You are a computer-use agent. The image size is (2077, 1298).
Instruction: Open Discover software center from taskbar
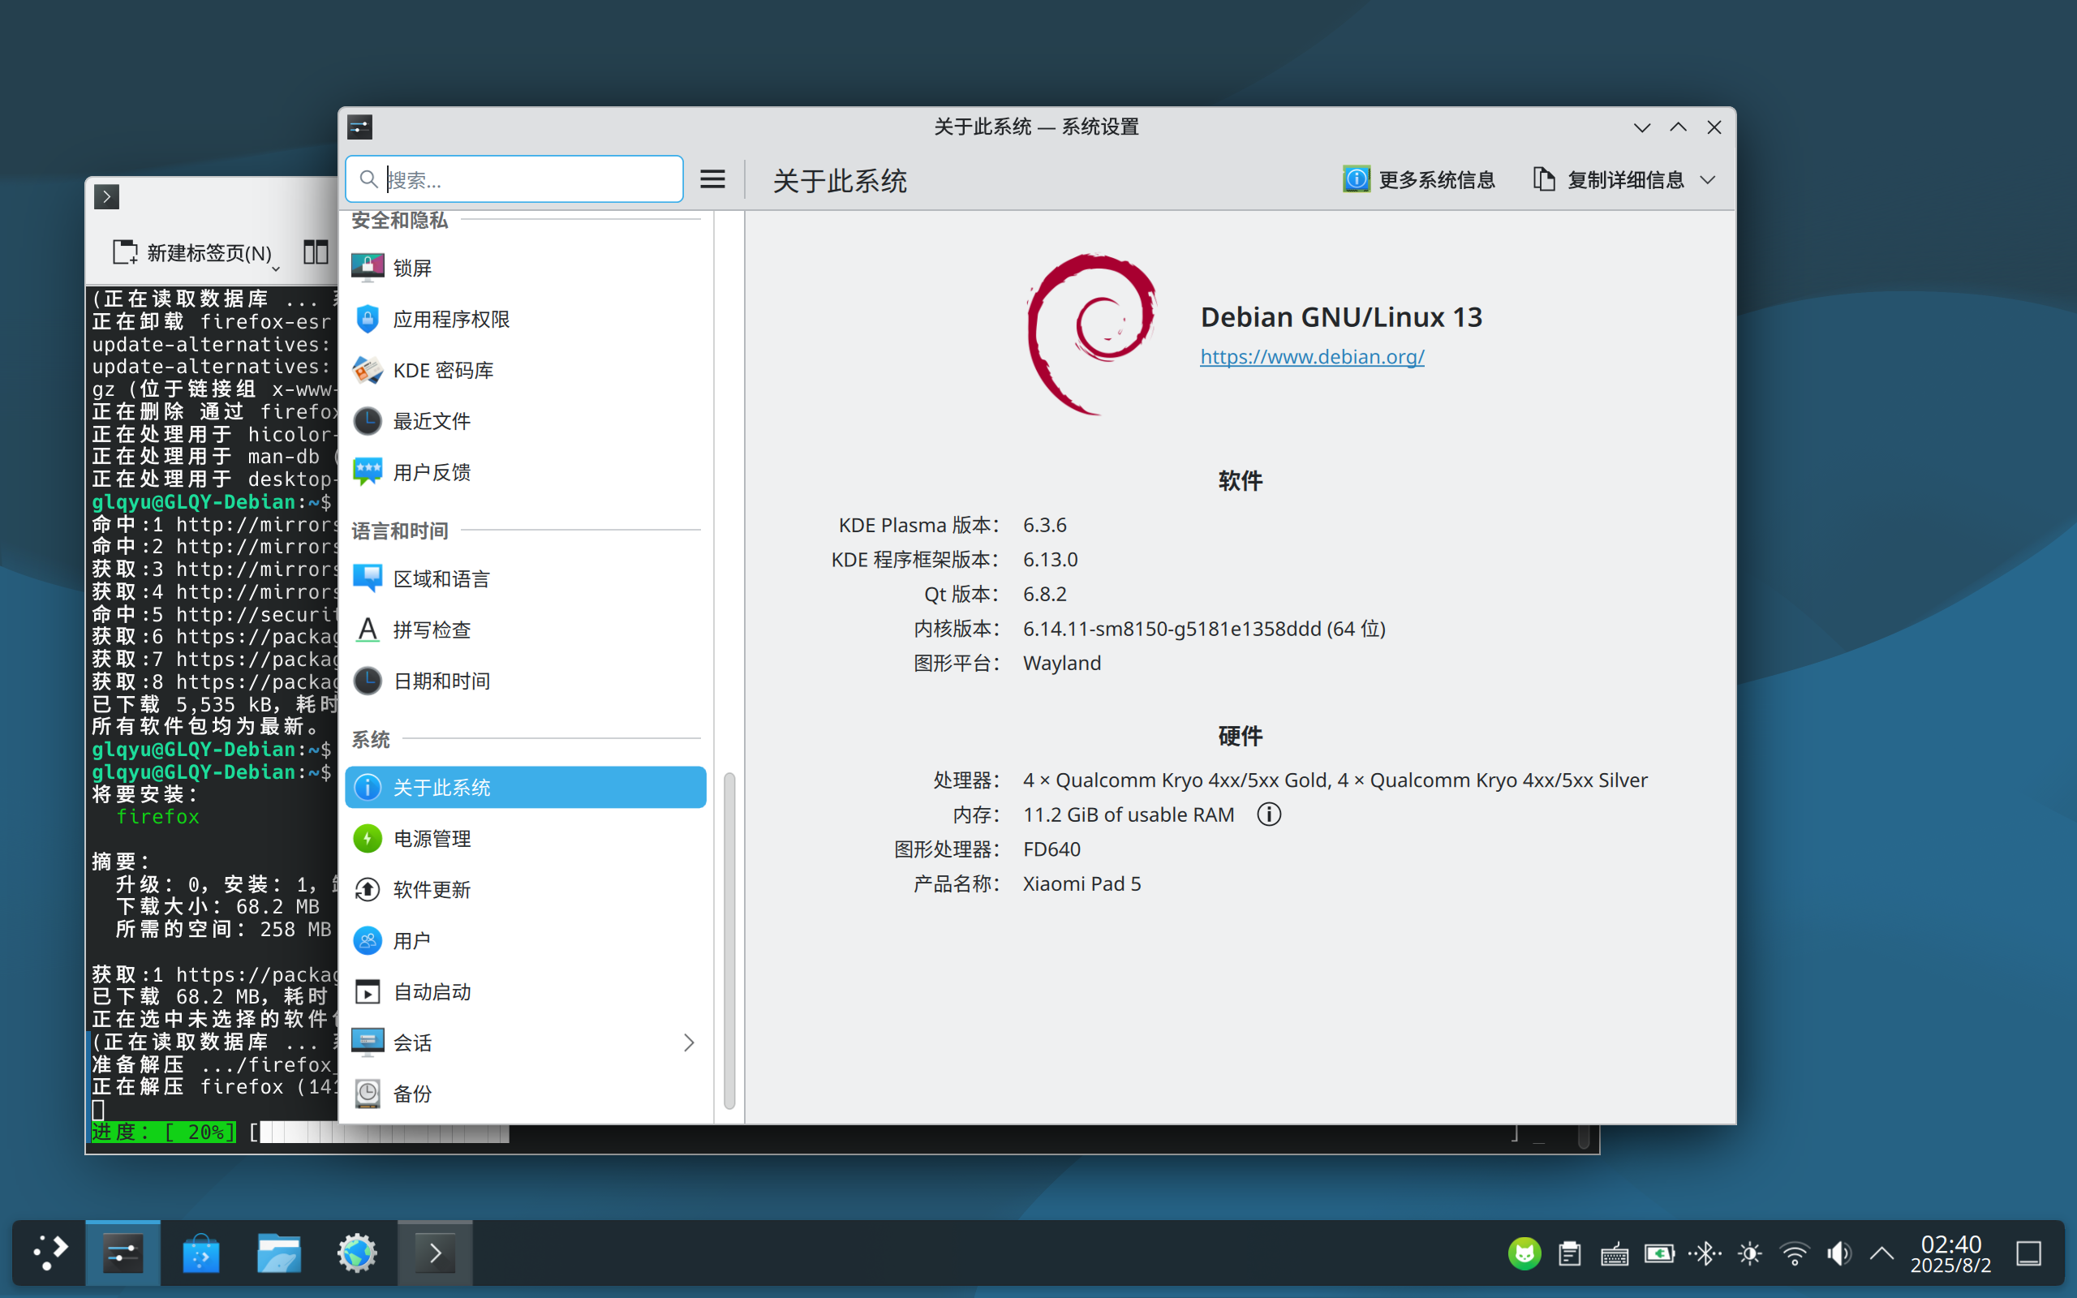201,1253
